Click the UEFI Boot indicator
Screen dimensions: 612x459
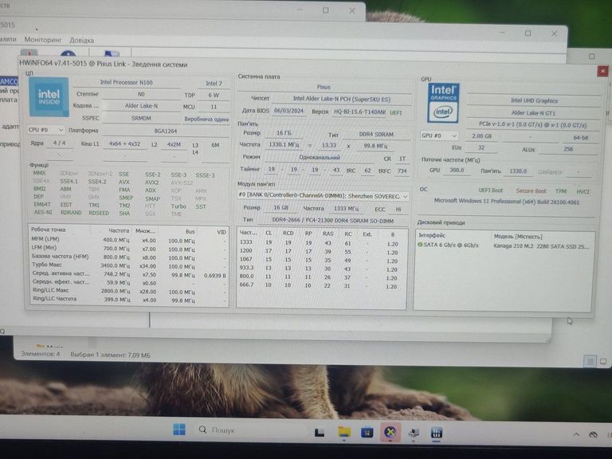tap(491, 190)
